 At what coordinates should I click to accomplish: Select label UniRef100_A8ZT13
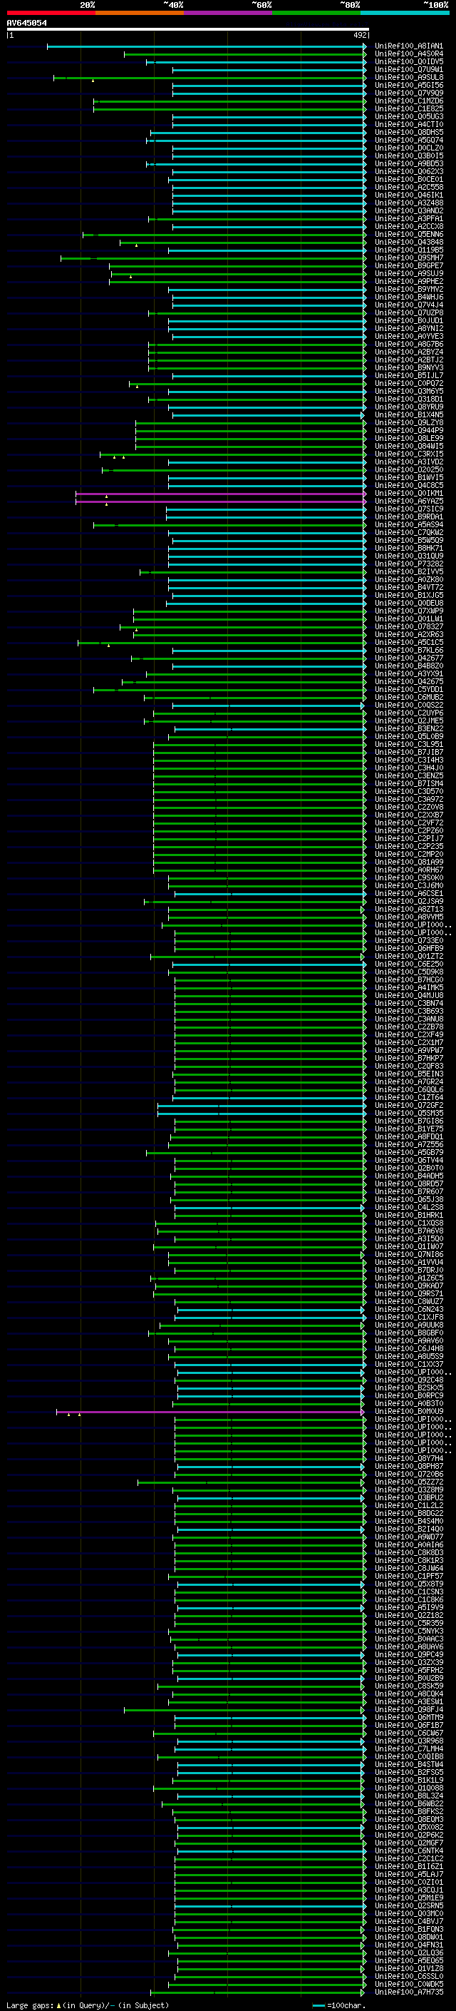point(408,909)
